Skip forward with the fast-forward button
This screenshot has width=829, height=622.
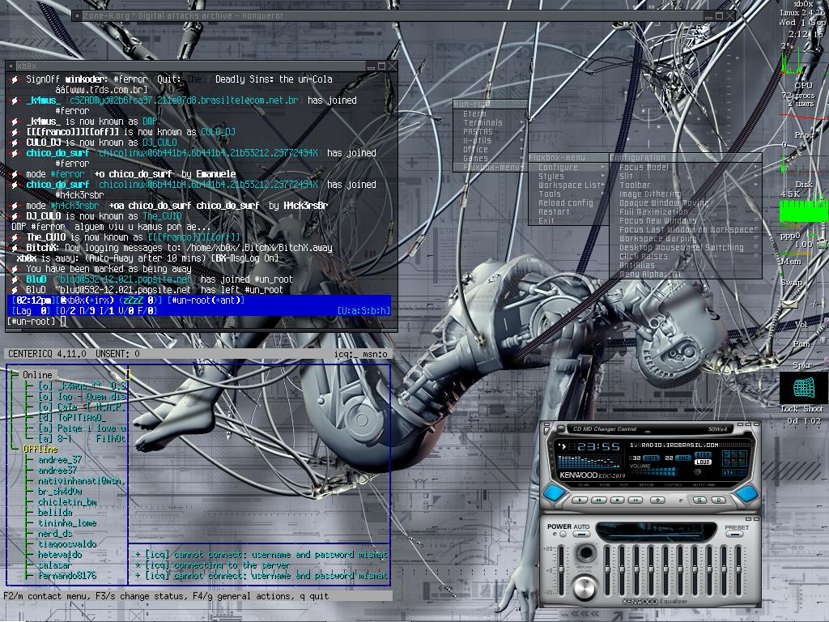coord(636,500)
